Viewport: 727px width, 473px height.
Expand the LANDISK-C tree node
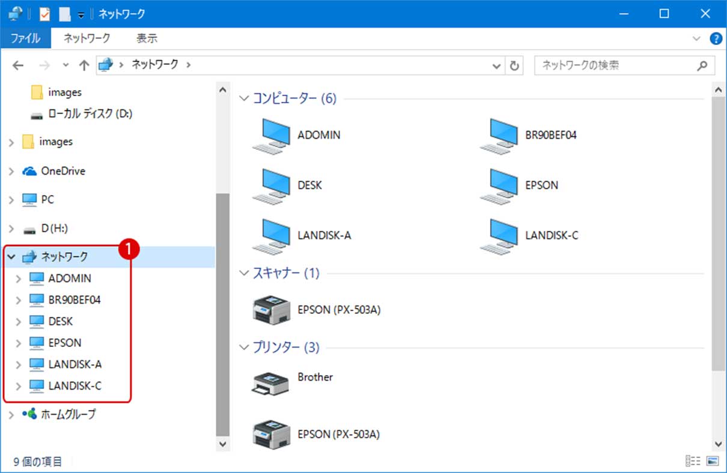coord(19,386)
